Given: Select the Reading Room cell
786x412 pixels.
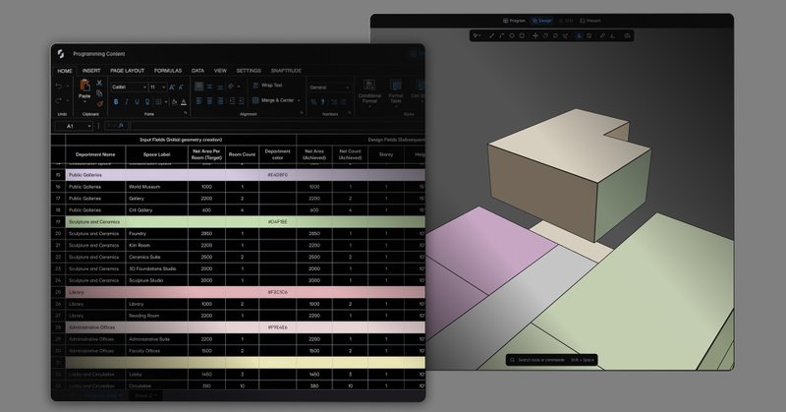Looking at the screenshot, I should coord(156,316).
